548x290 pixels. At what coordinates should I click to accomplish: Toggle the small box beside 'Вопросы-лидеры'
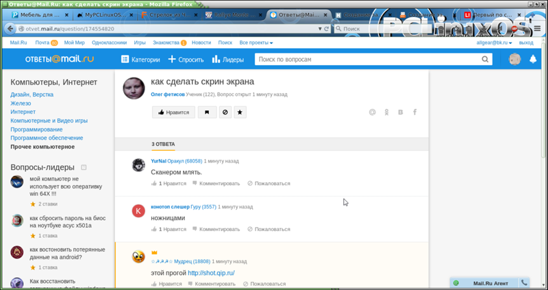coord(84,167)
